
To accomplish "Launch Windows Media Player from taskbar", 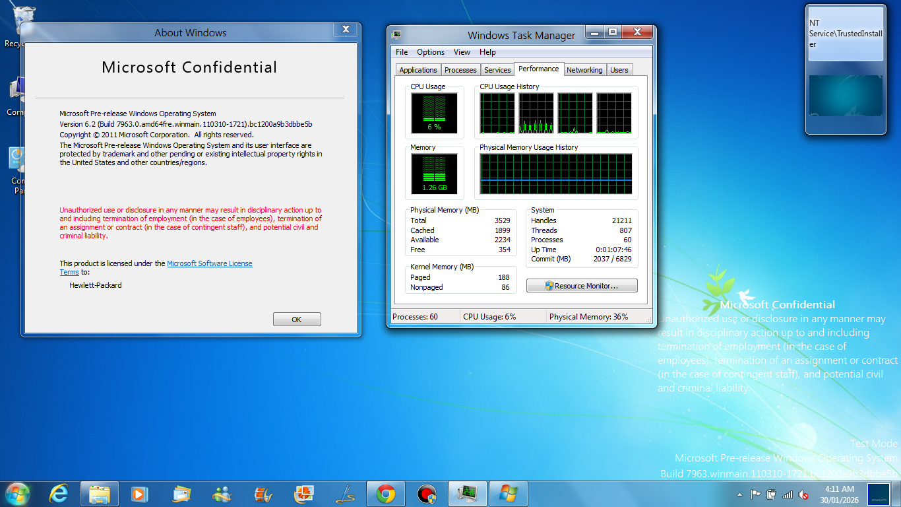I will tap(139, 494).
